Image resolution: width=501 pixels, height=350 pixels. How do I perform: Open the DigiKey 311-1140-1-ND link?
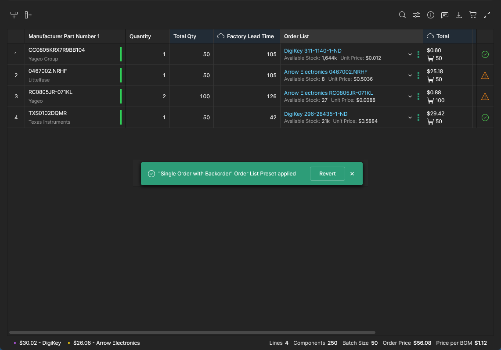[313, 51]
